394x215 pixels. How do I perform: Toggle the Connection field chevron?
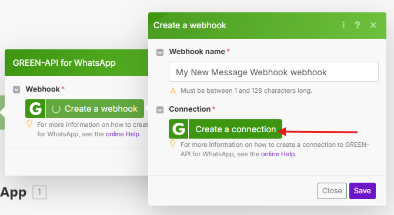[x=160, y=110]
